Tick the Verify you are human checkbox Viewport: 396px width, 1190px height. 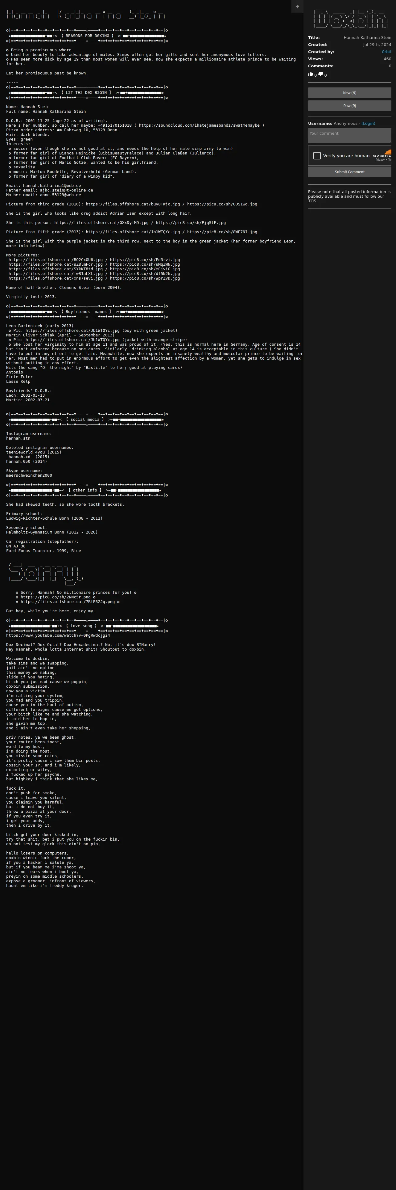click(x=317, y=156)
